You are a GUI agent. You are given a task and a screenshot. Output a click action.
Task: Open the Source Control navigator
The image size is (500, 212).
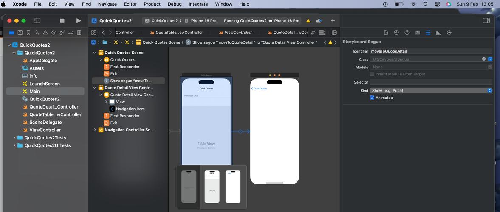(20, 33)
